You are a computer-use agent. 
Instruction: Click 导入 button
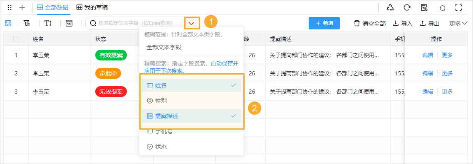coord(402,24)
